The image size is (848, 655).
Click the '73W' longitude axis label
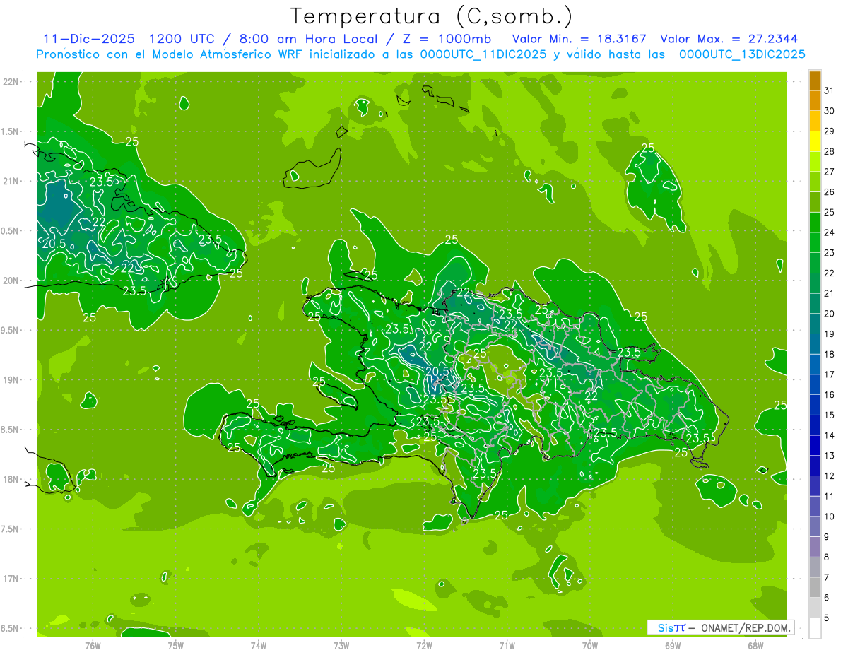coord(341,645)
